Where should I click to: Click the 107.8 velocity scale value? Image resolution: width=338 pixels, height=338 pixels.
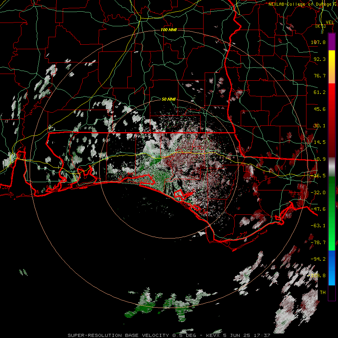(318, 42)
